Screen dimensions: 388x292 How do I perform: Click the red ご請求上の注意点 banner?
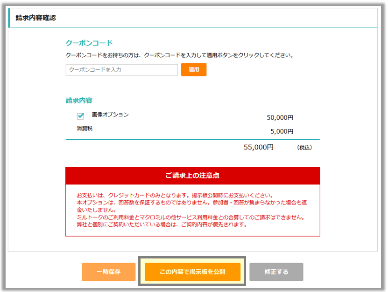pos(192,176)
